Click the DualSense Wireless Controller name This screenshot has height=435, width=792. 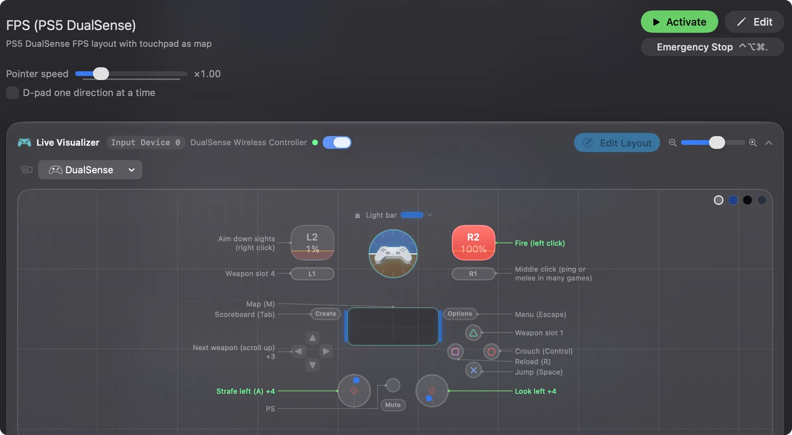pyautogui.click(x=248, y=142)
